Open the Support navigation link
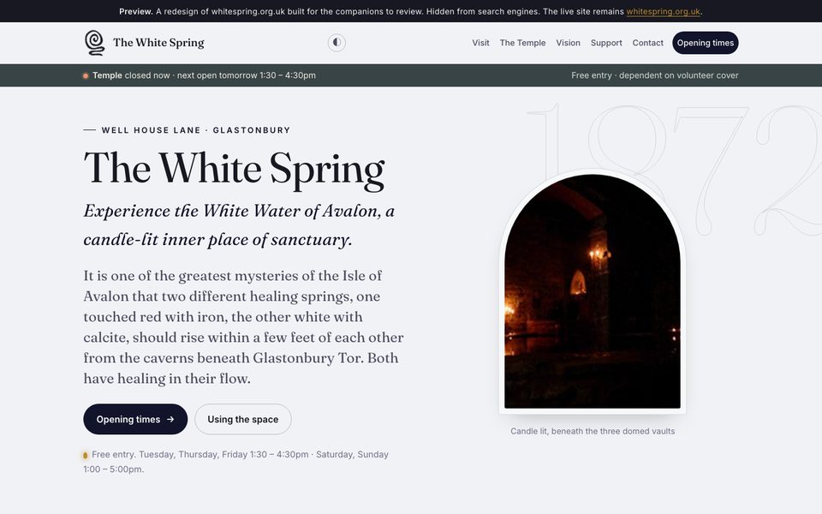The height and width of the screenshot is (514, 822). [x=606, y=43]
